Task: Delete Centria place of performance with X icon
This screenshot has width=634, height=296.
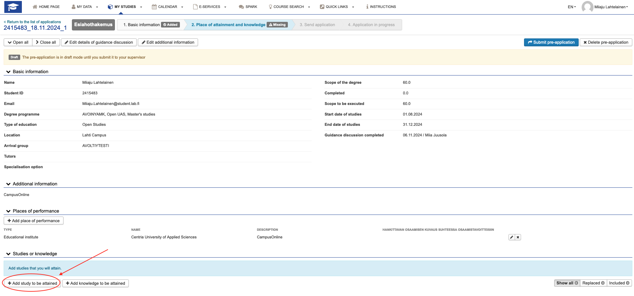Action: click(x=518, y=237)
